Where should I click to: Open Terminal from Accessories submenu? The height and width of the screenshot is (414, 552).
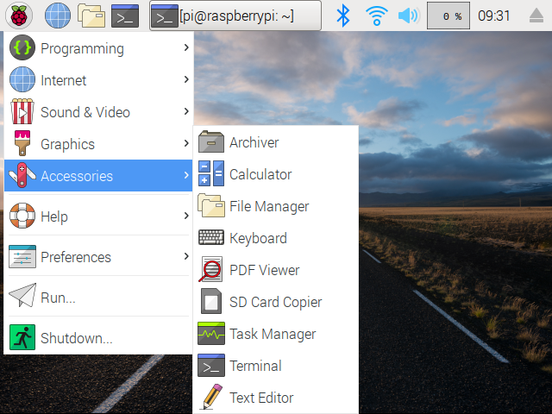click(276, 366)
